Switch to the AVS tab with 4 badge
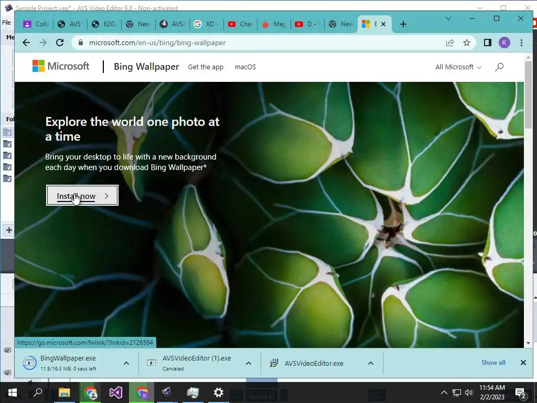 [x=172, y=24]
